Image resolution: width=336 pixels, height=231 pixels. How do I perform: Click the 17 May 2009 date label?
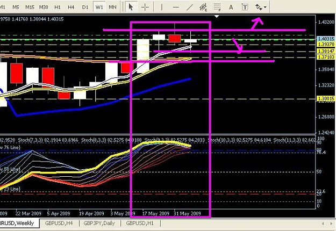point(156,214)
